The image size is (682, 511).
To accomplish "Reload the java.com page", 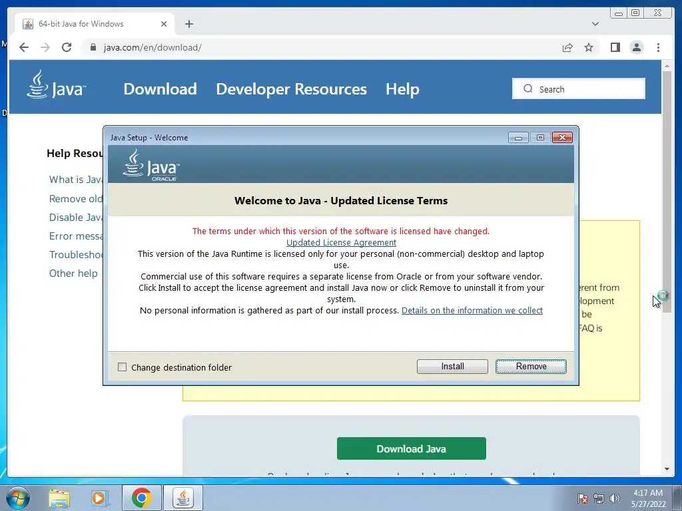I will 67,47.
